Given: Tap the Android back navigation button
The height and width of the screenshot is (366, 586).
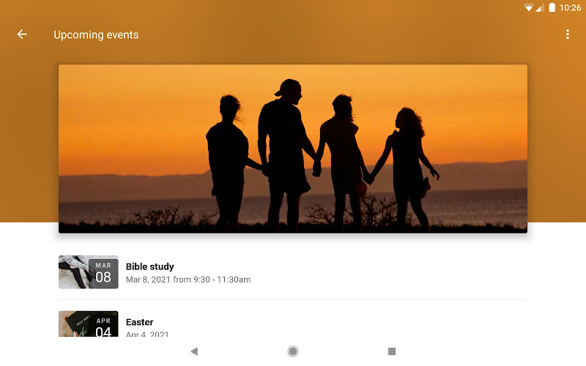Looking at the screenshot, I should coord(194,351).
